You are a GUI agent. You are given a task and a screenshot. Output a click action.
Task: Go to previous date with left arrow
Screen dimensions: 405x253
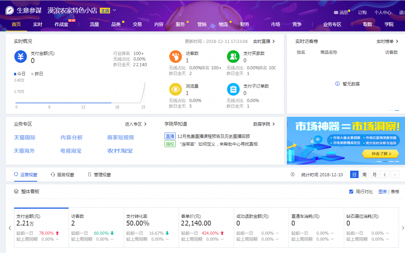[x=385, y=175]
